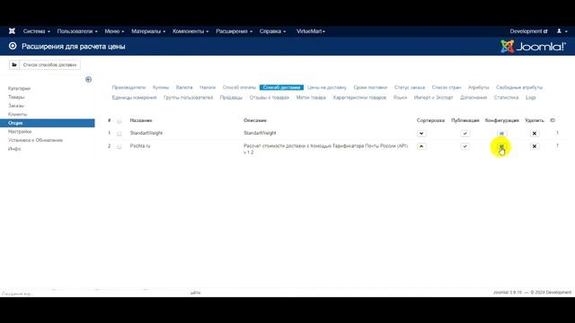This screenshot has width=575, height=323.
Task: Switch to Продавцы tab
Action: tap(231, 98)
